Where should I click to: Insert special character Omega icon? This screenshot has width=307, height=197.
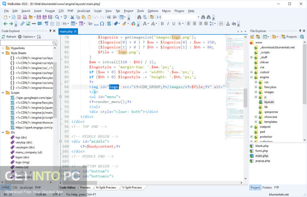[102, 24]
